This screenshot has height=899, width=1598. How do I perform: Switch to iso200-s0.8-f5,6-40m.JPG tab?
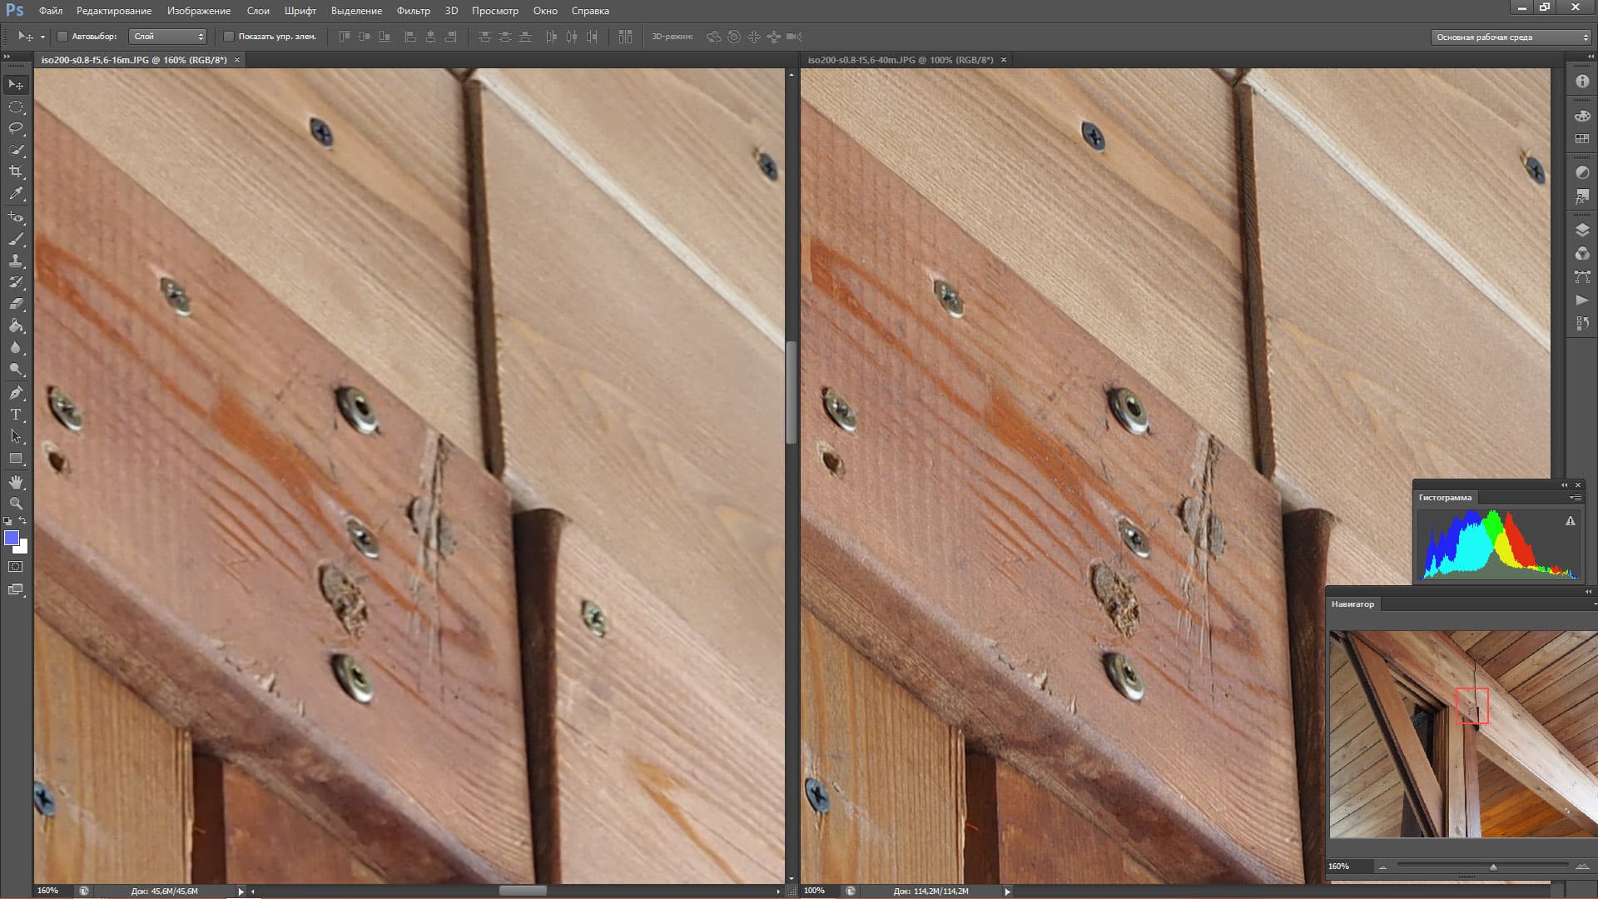900,60
